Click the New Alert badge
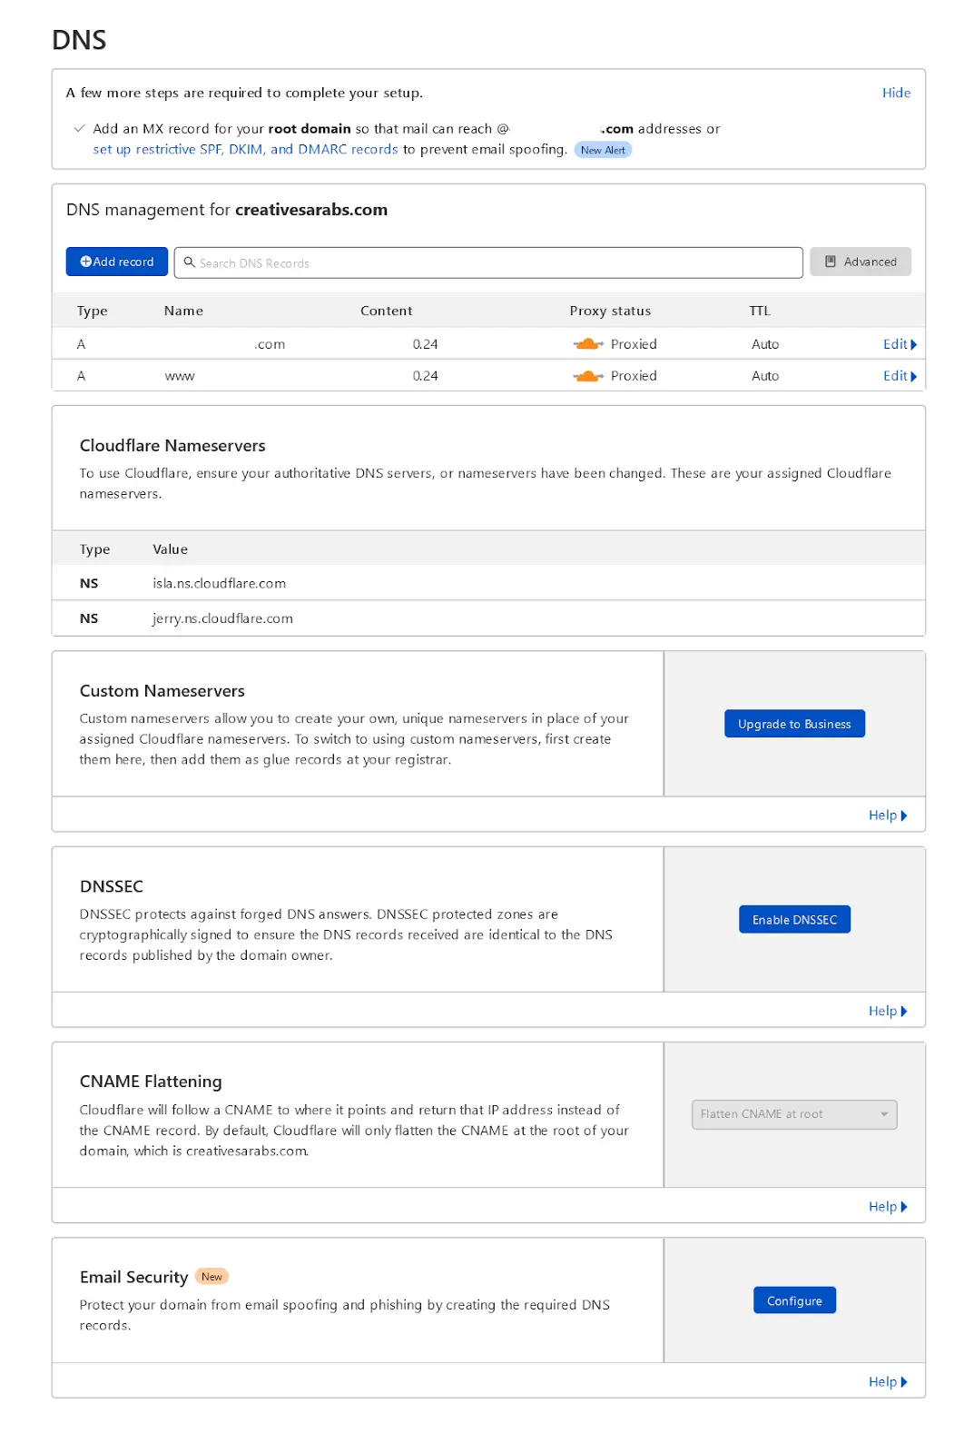 pos(603,150)
